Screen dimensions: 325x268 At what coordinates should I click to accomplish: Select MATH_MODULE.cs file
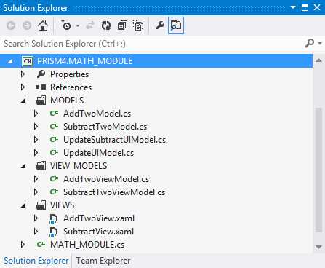coord(87,245)
